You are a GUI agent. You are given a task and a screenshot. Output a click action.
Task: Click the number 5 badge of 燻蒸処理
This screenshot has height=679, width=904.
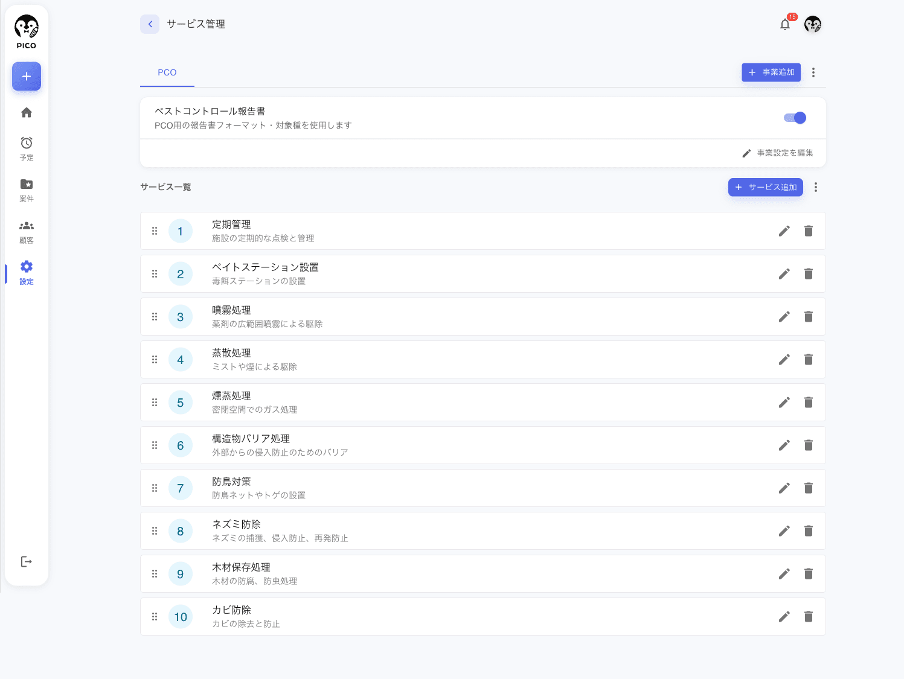point(181,403)
